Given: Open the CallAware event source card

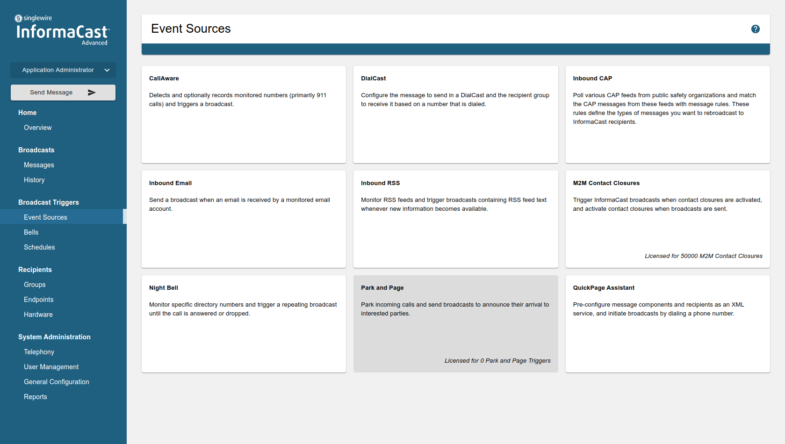Looking at the screenshot, I should point(244,115).
